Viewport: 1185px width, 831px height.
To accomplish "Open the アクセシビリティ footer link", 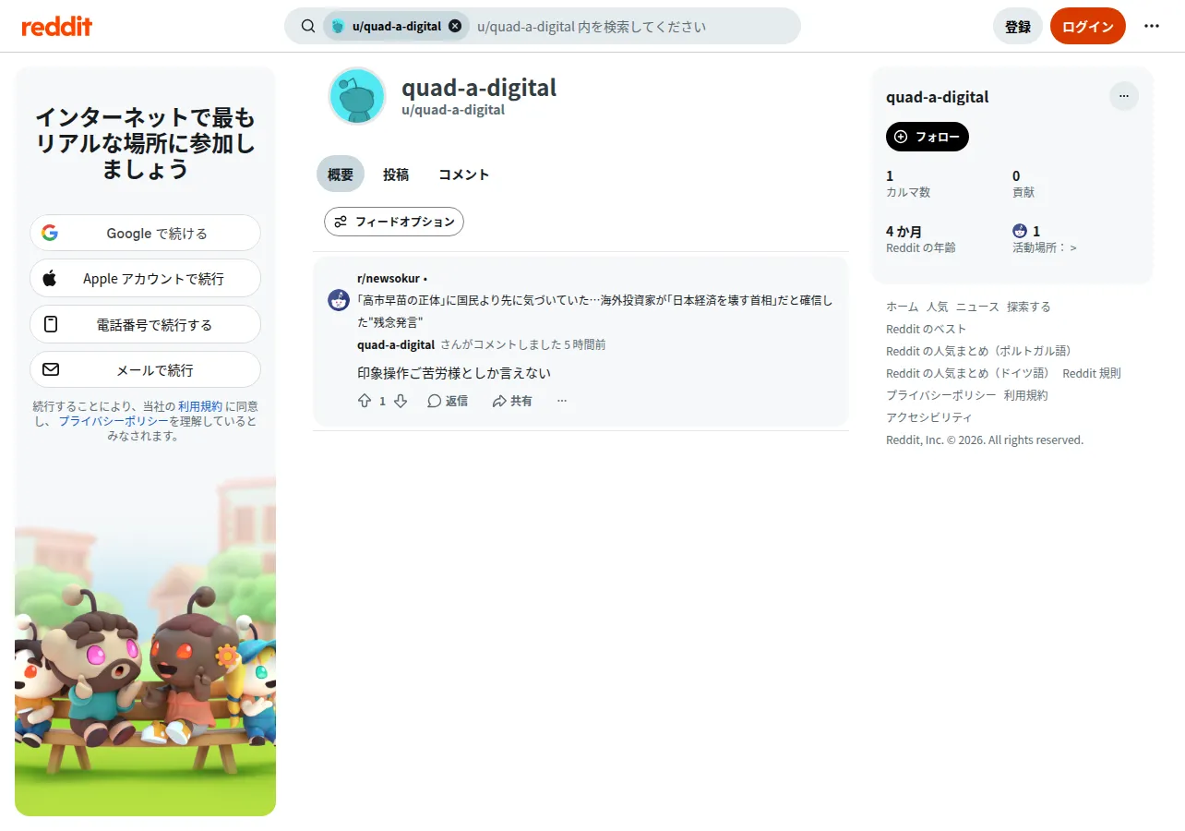I will pyautogui.click(x=929, y=417).
